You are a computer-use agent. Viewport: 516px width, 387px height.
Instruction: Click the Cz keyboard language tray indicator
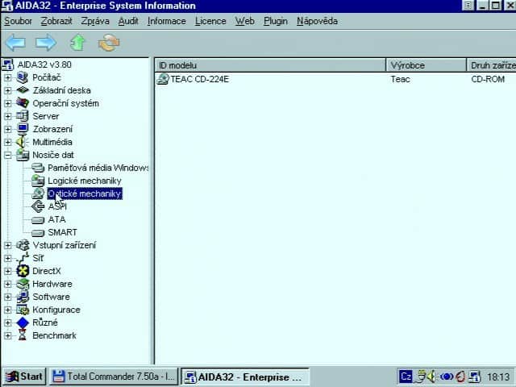click(x=406, y=377)
